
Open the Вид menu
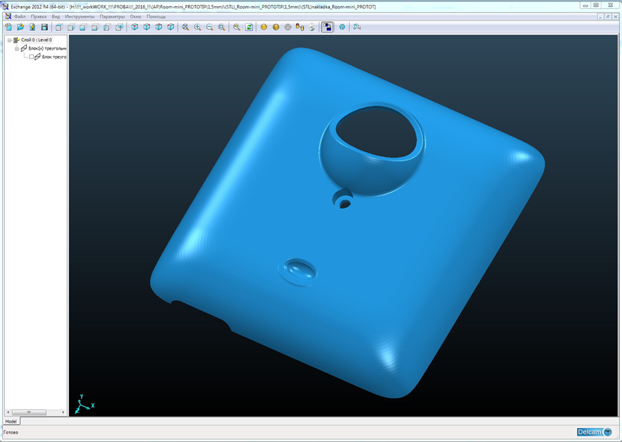click(x=55, y=17)
